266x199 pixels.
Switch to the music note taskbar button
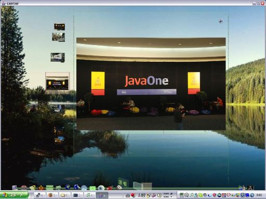89,195
